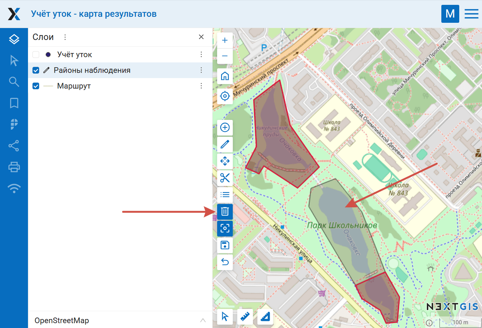Click the undo arrow tool

(x=225, y=262)
